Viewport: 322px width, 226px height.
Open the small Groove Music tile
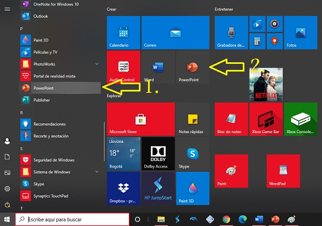tap(275, 24)
